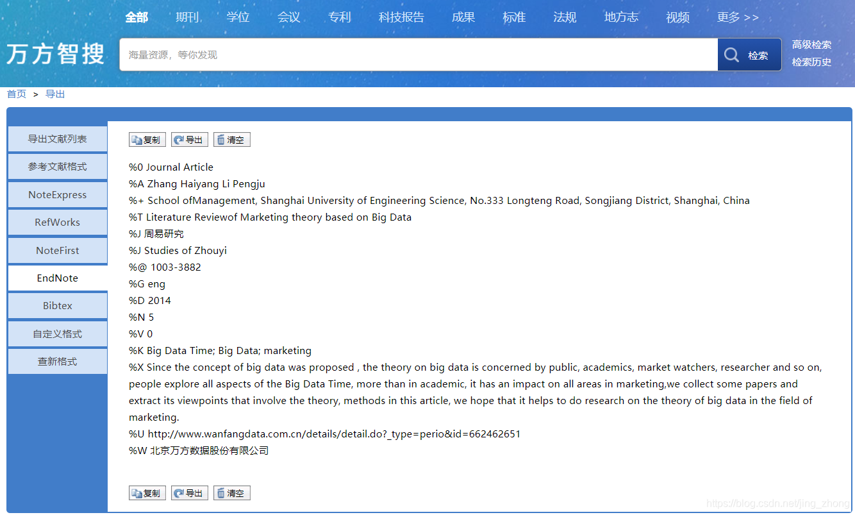Image resolution: width=855 pixels, height=515 pixels.
Task: Click the 万方智搜 logo
Action: pos(56,54)
